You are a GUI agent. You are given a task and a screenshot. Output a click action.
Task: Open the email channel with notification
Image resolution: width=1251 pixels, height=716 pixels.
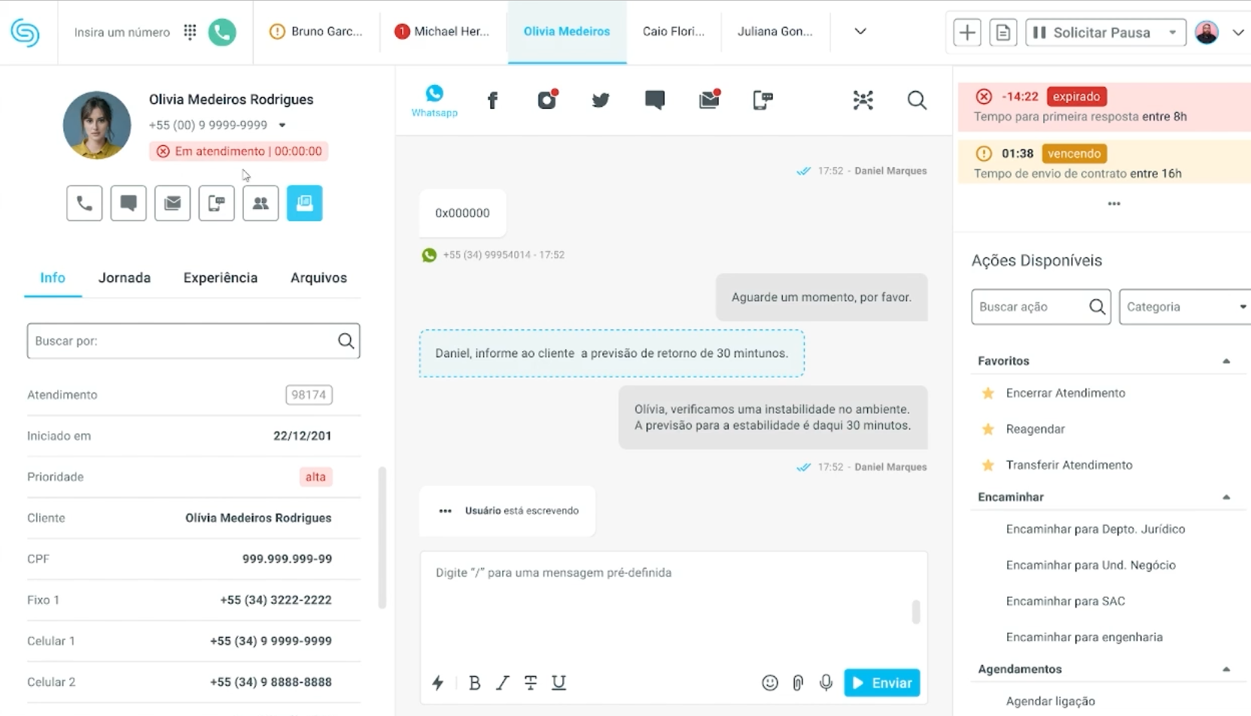(709, 100)
